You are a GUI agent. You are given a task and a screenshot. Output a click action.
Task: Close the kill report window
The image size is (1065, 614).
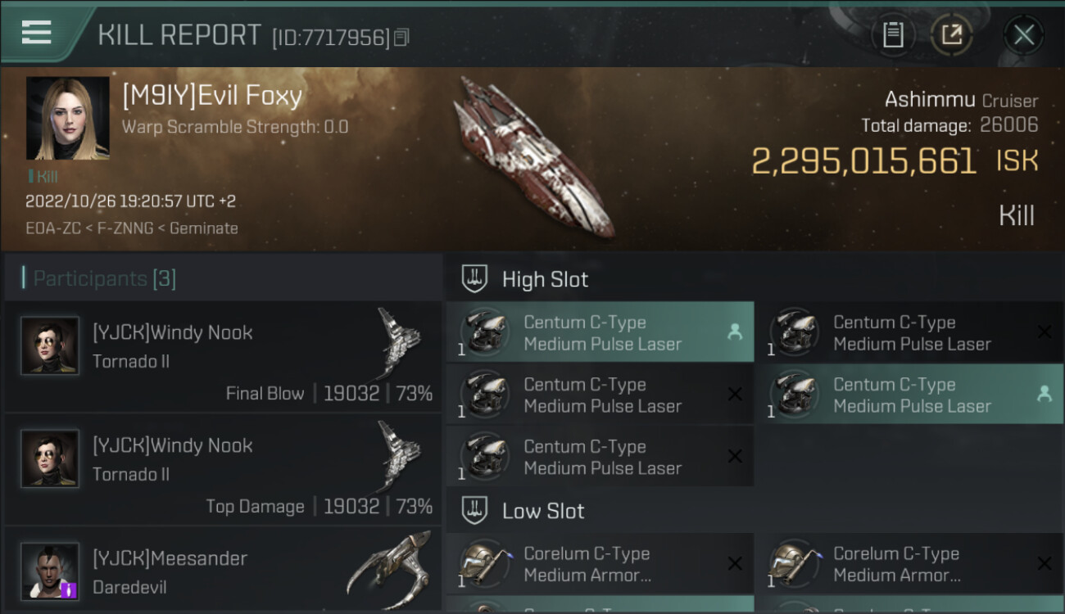(x=1023, y=34)
